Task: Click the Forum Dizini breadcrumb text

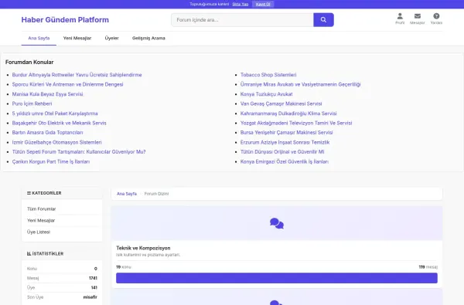Action: click(156, 194)
